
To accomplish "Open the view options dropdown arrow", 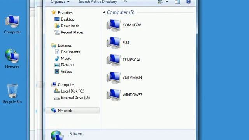I will pyautogui.click(x=167, y=2).
